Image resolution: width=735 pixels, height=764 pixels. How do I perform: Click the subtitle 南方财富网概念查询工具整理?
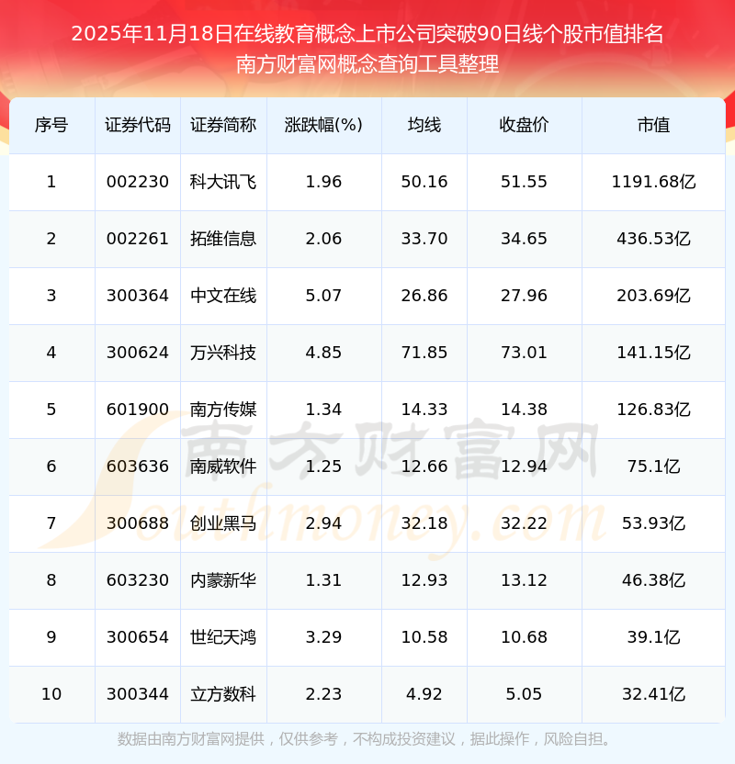tap(367, 64)
